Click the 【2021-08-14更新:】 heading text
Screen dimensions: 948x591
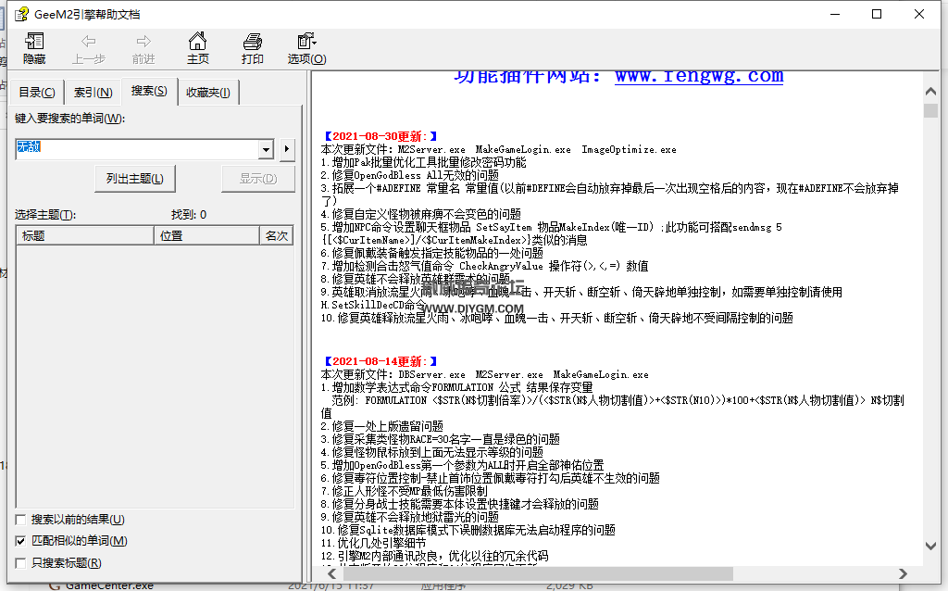click(380, 362)
